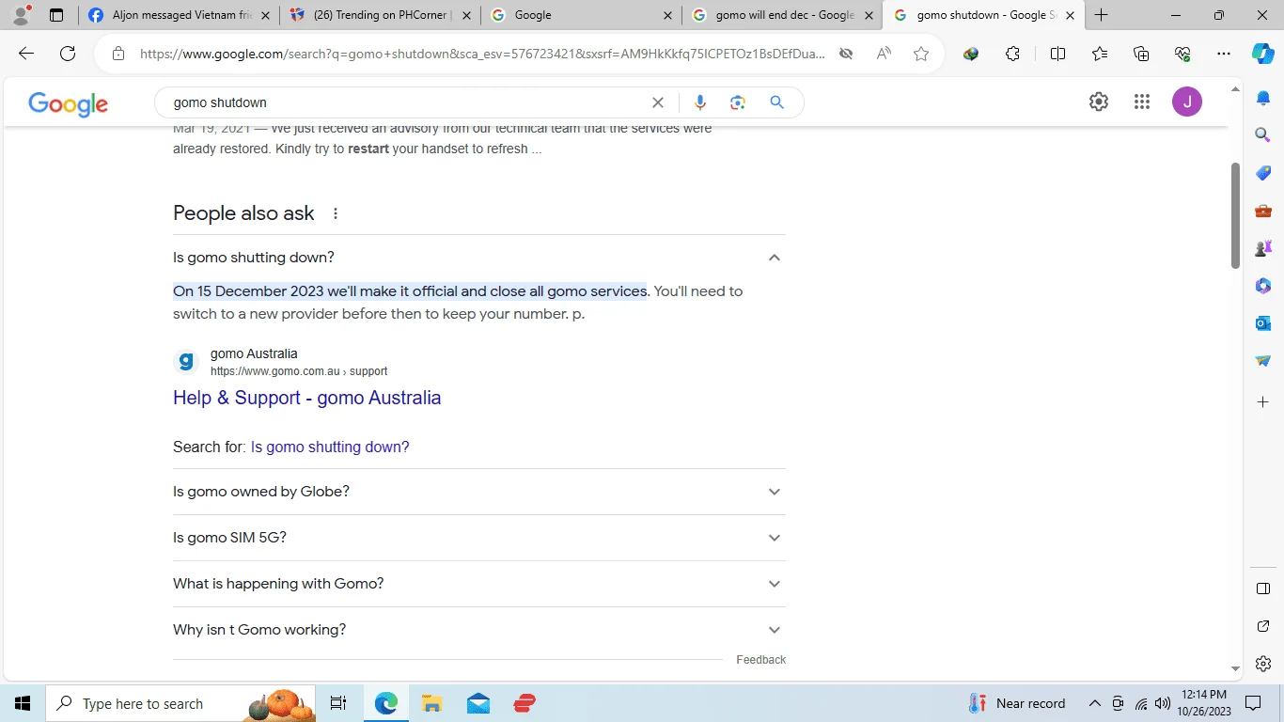Select the 'gomo shutdown' tab
This screenshot has height=722, width=1284.
coord(981,15)
